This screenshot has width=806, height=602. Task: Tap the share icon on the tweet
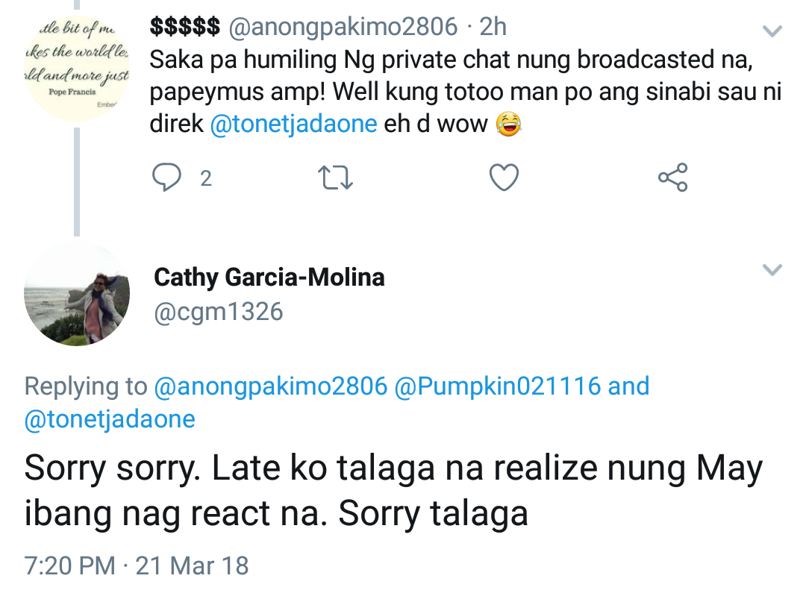[x=672, y=178]
